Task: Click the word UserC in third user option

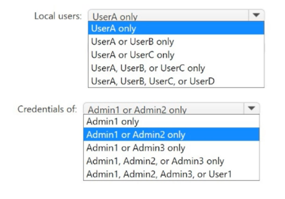Action: click(x=142, y=55)
